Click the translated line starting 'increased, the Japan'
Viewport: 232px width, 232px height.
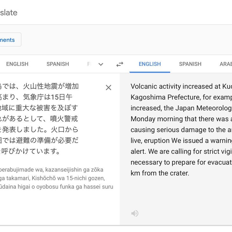(181, 108)
